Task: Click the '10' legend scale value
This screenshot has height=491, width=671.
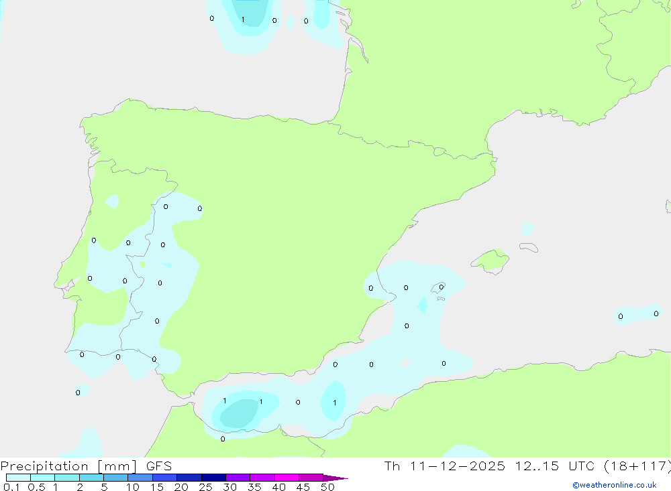Action: click(x=132, y=487)
